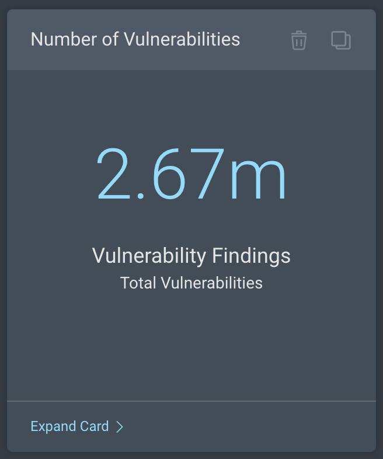The width and height of the screenshot is (383, 459).
Task: Click the word "Card" in the footer link
Action: 94,427
